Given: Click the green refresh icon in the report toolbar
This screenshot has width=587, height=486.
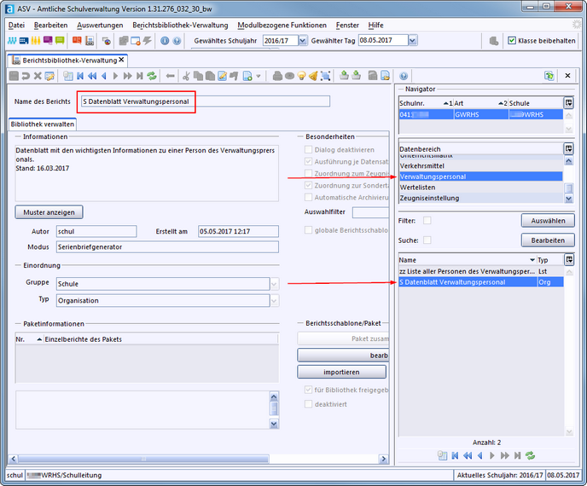Looking at the screenshot, I should [x=152, y=76].
